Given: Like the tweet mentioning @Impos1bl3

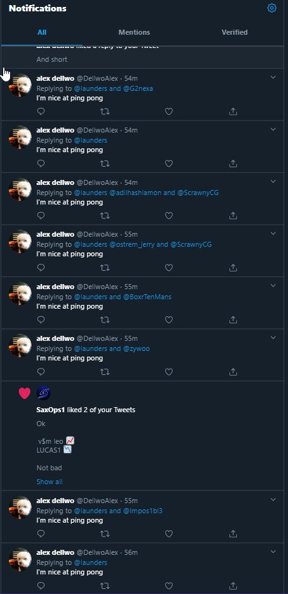Looking at the screenshot, I should pyautogui.click(x=169, y=534).
